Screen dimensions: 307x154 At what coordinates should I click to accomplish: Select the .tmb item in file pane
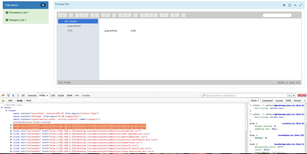(x=133, y=31)
